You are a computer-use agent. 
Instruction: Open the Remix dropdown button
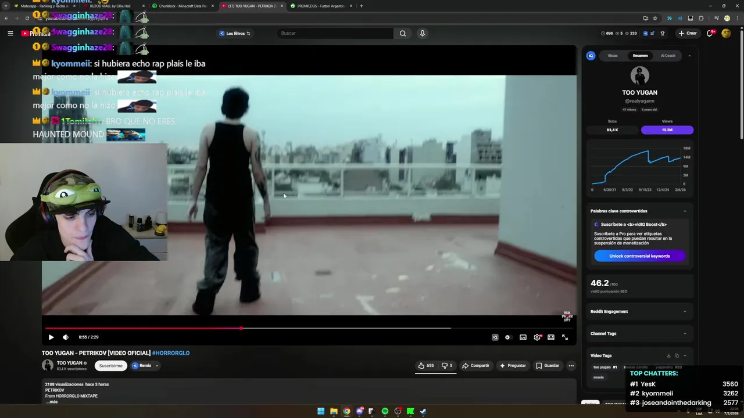[x=145, y=366]
